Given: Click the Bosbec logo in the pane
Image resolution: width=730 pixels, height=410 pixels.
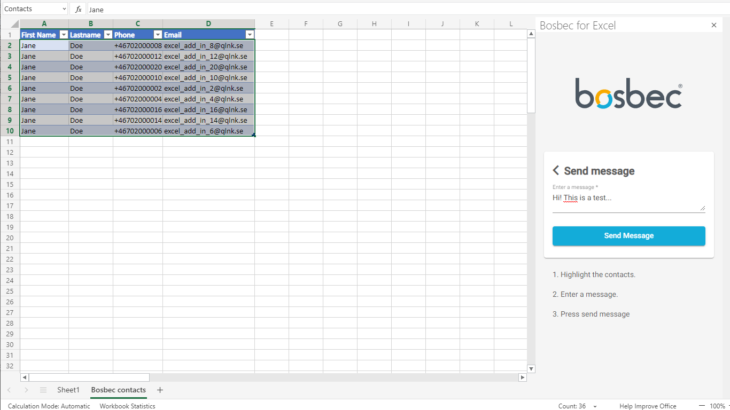Looking at the screenshot, I should [x=629, y=94].
